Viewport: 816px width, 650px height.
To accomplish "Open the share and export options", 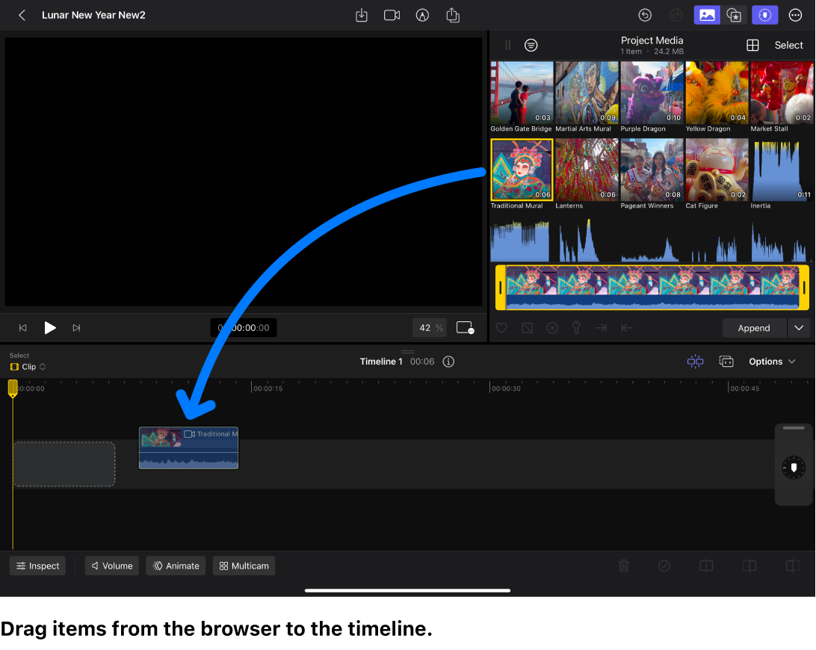I will click(x=453, y=15).
